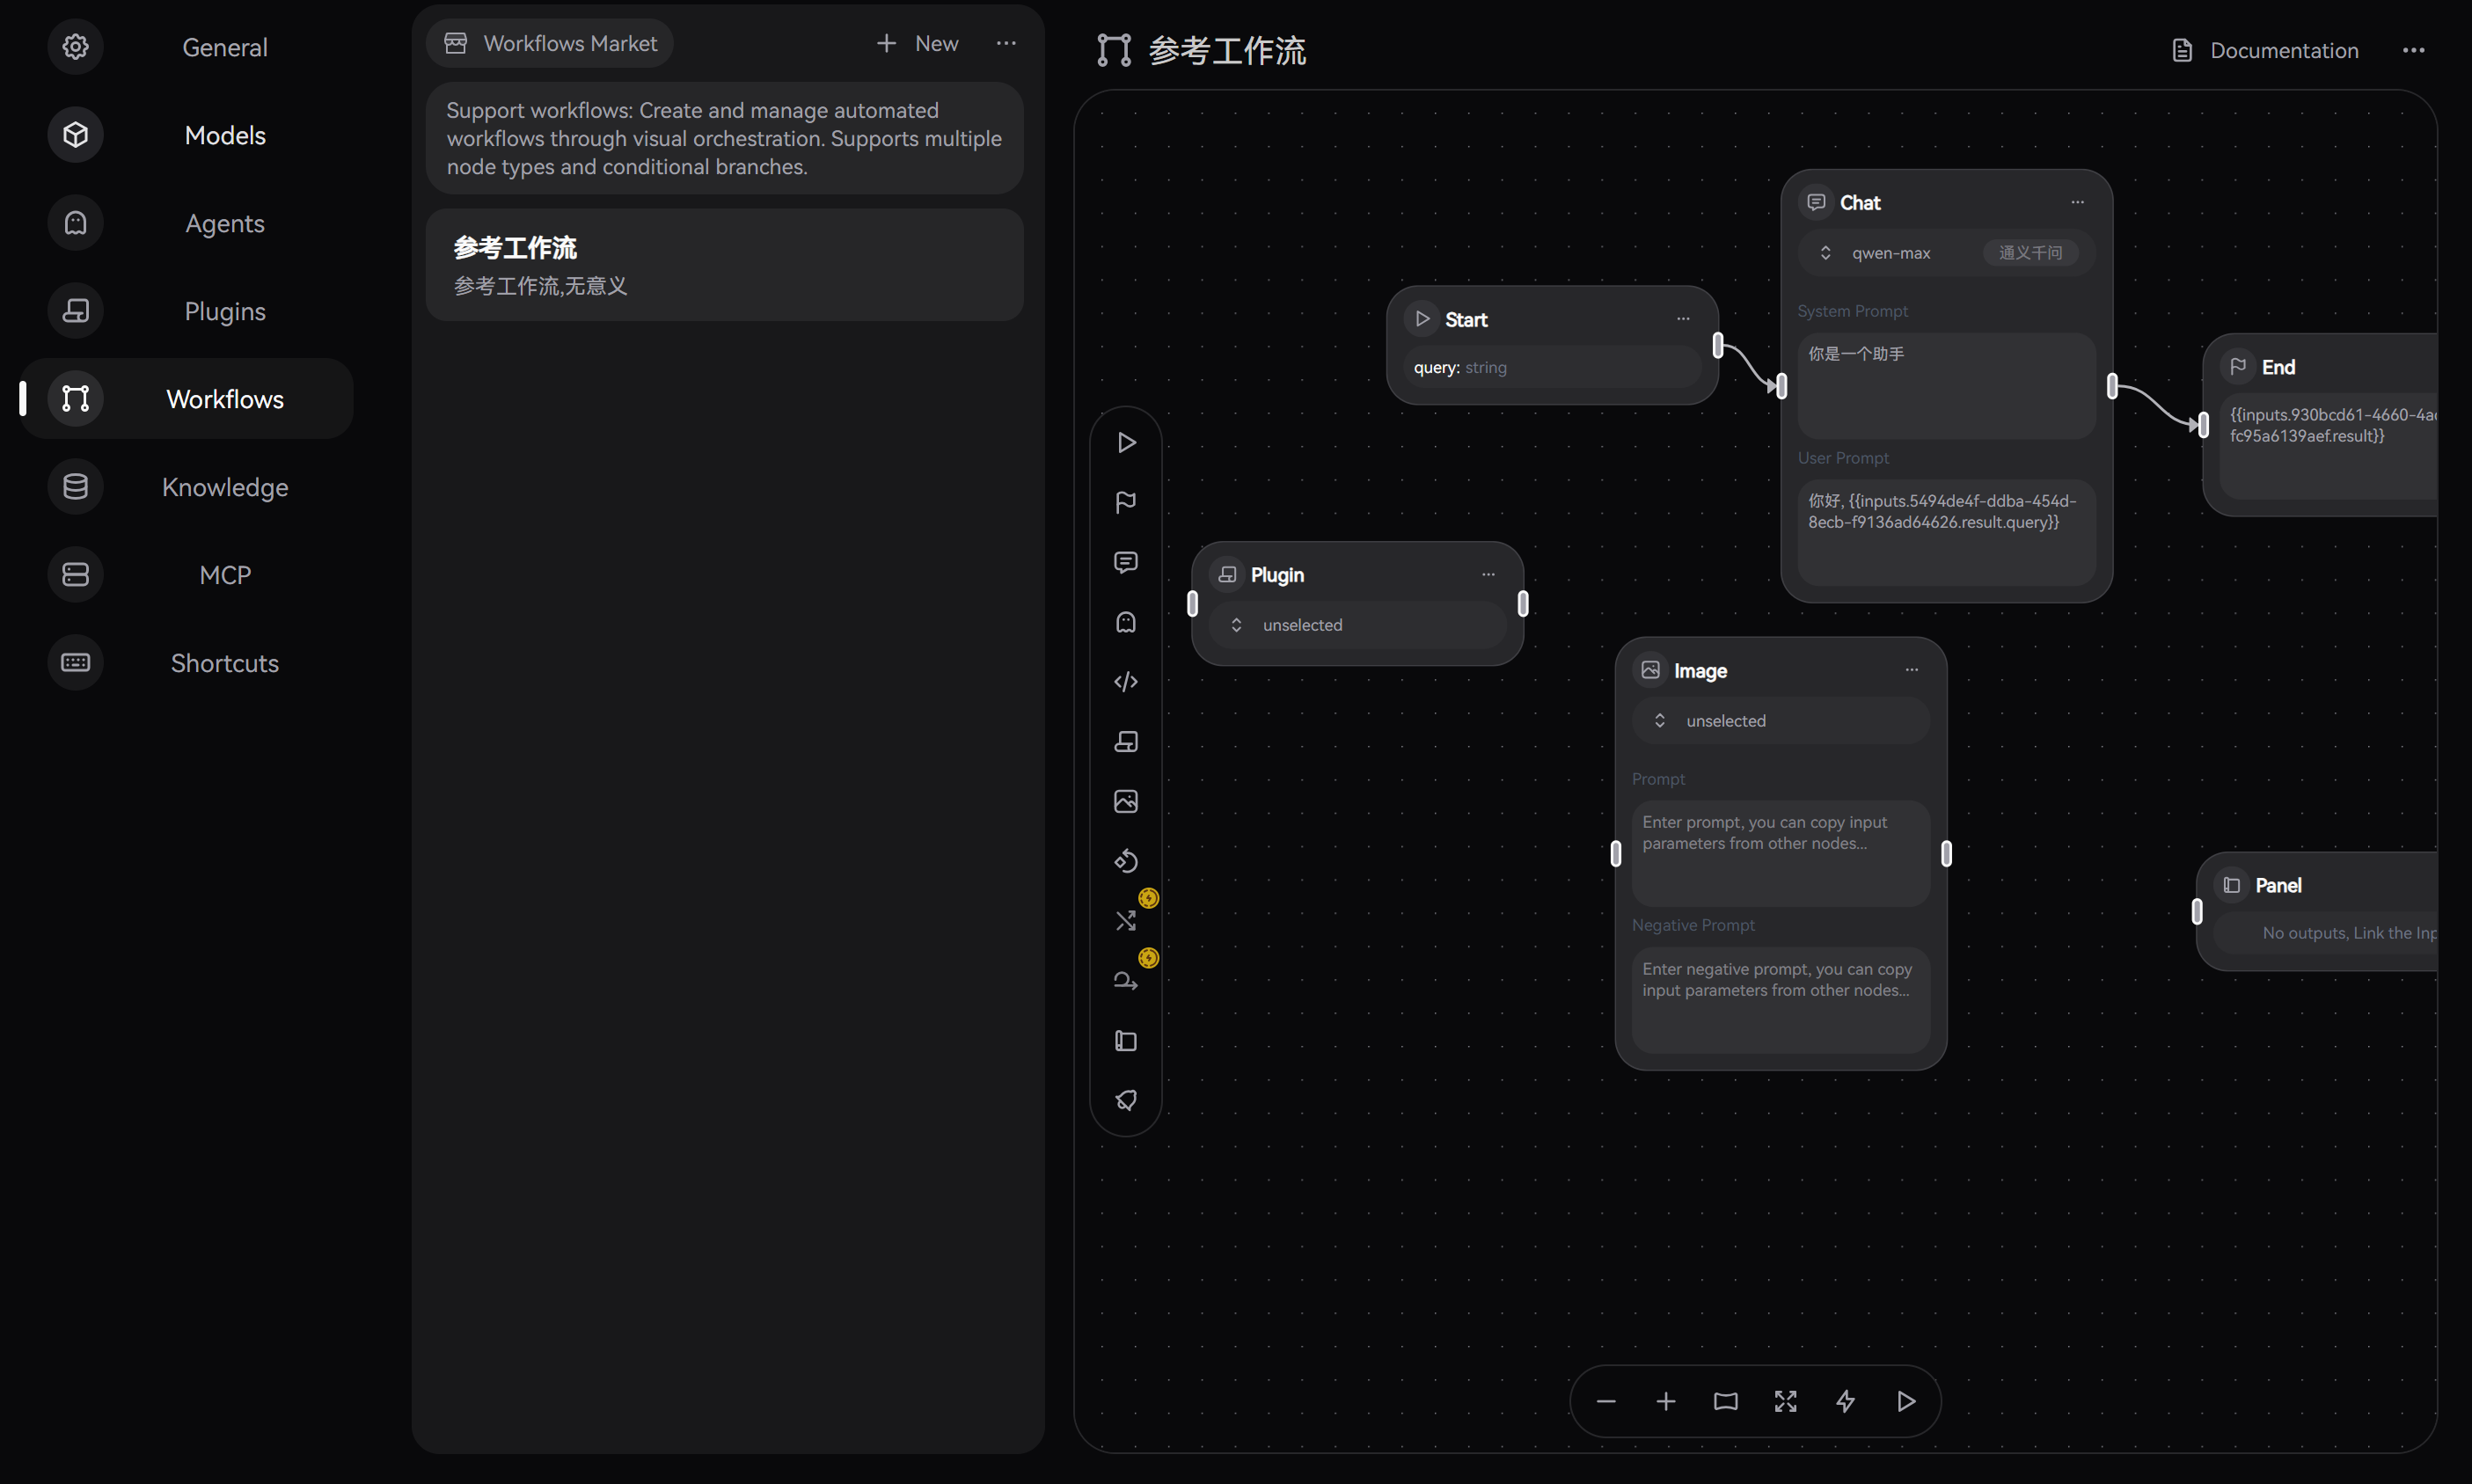Add a Chat node from the palette
This screenshot has width=2472, height=1484.
pos(1126,562)
